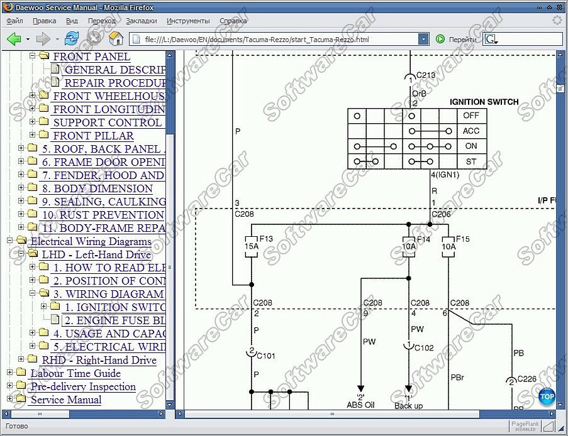
Task: Open the Закладки menu
Action: (x=142, y=21)
